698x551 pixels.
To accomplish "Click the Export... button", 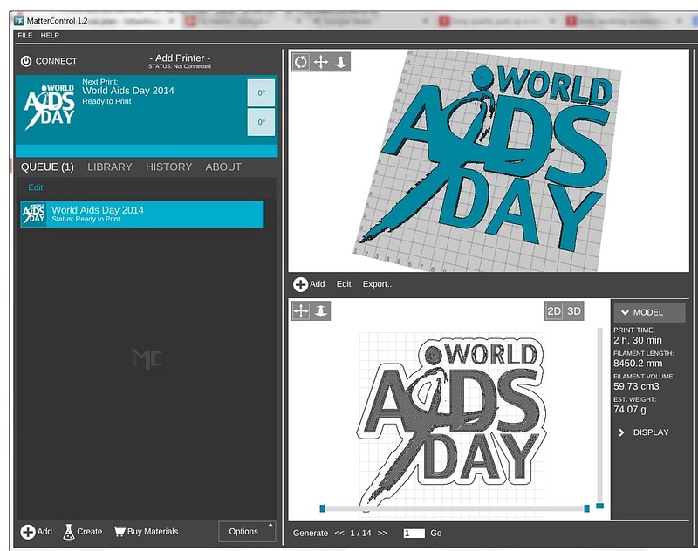I will (378, 284).
